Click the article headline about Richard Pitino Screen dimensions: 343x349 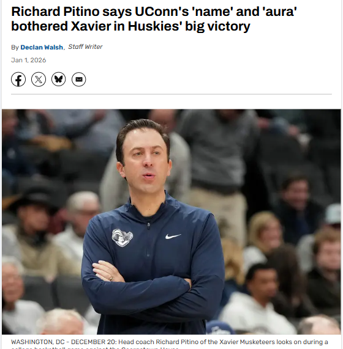click(x=154, y=19)
